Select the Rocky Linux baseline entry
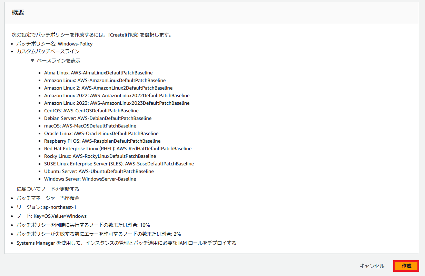This screenshot has width=425, height=276. (x=100, y=156)
